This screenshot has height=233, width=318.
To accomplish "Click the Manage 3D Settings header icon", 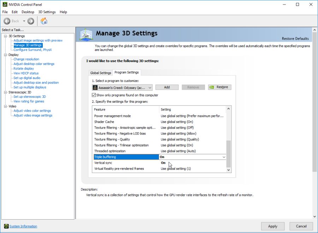I will pyautogui.click(x=87, y=35).
